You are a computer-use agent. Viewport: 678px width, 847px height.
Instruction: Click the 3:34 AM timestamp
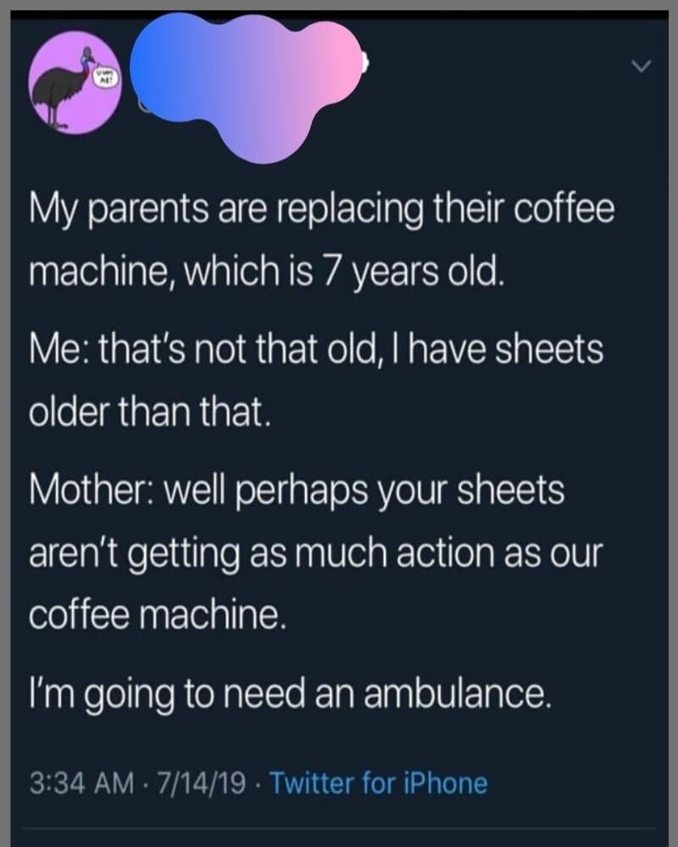coord(82,783)
